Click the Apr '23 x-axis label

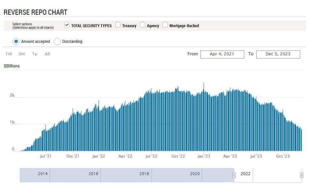pos(230,156)
